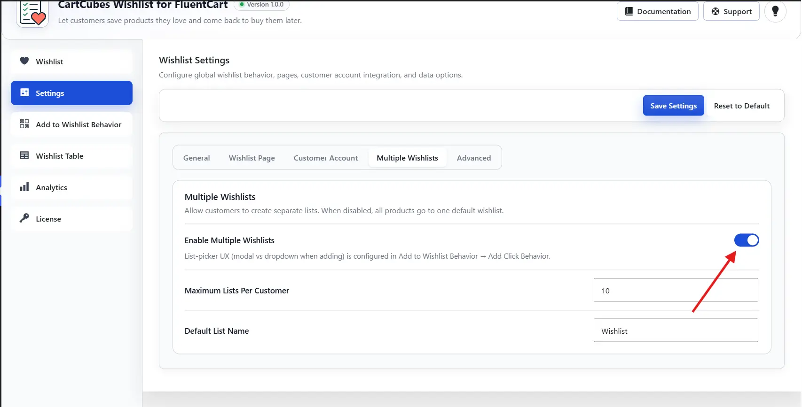The image size is (802, 407).
Task: Click the book icon in Documentation button
Action: pyautogui.click(x=629, y=11)
